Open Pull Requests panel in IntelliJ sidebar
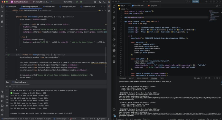This screenshot has height=120, width=222. 2,16
